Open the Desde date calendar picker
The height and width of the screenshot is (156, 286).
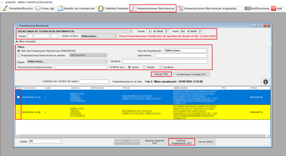click(167, 31)
